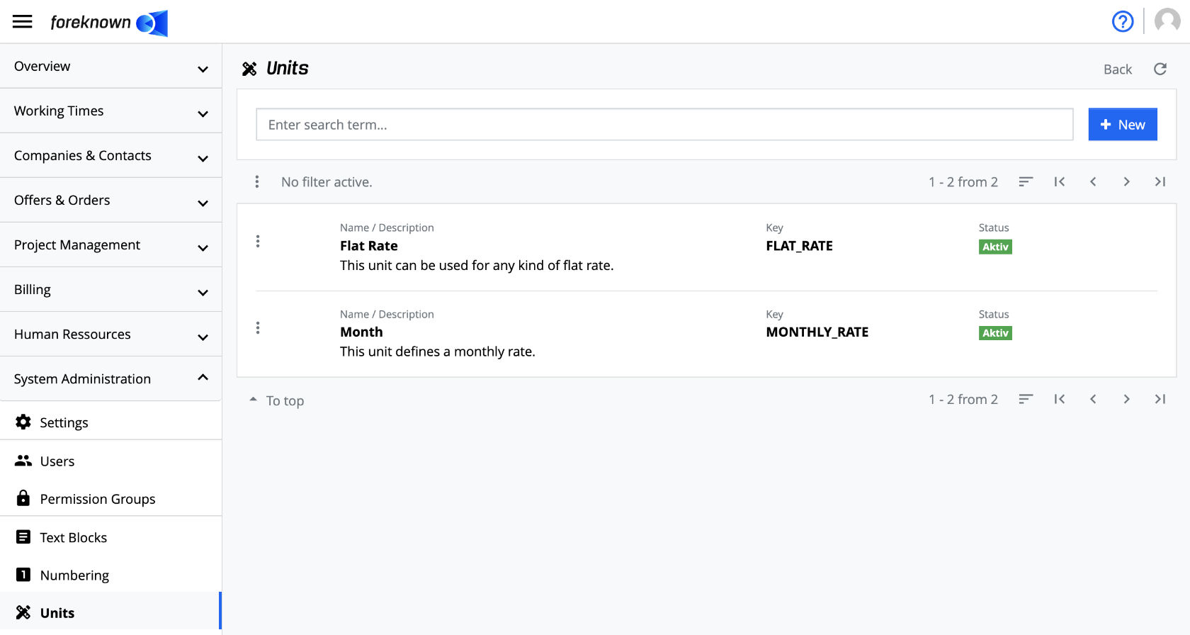1190x635 pixels.
Task: Click the Text Blocks document icon
Action: coord(23,536)
